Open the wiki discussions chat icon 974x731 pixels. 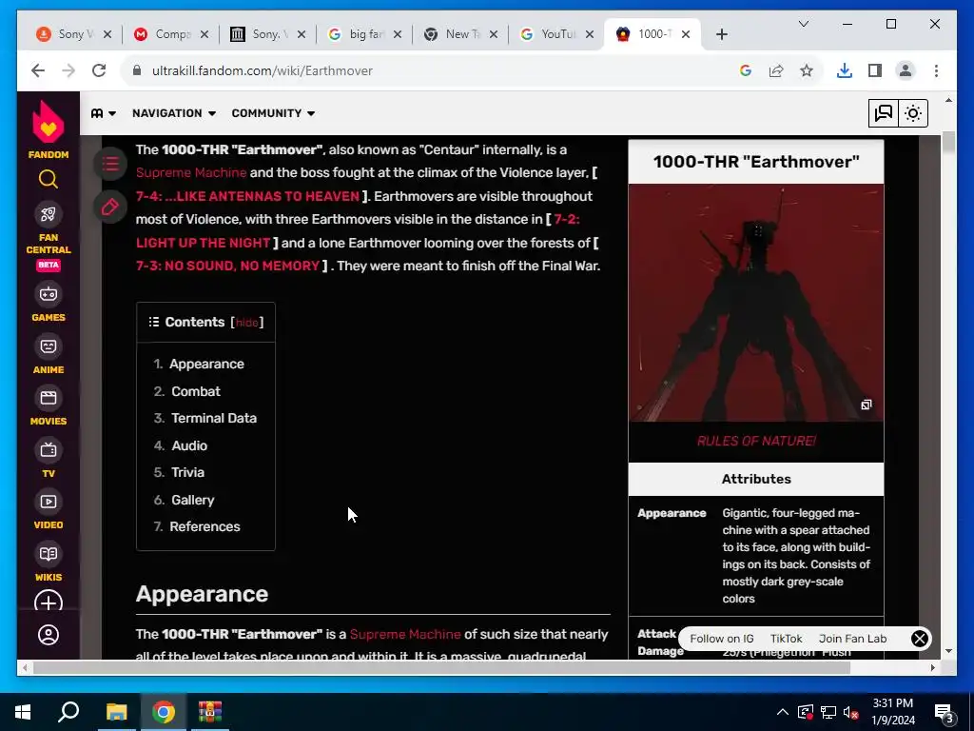(x=883, y=113)
